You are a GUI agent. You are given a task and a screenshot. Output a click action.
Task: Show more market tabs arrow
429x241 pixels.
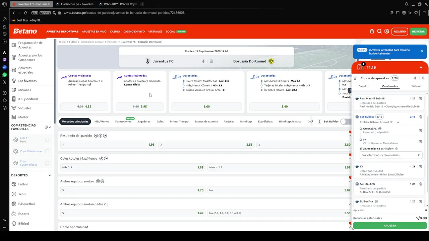(x=312, y=121)
